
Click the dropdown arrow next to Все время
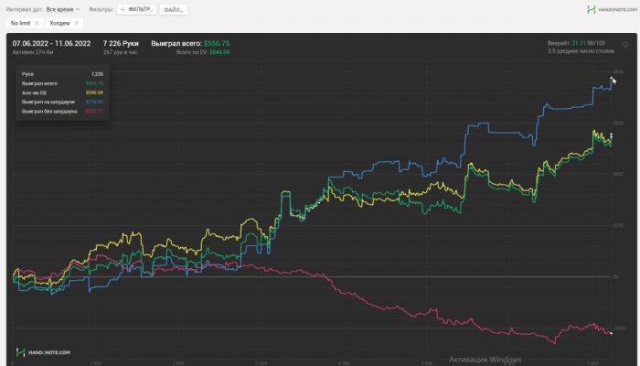click(78, 9)
